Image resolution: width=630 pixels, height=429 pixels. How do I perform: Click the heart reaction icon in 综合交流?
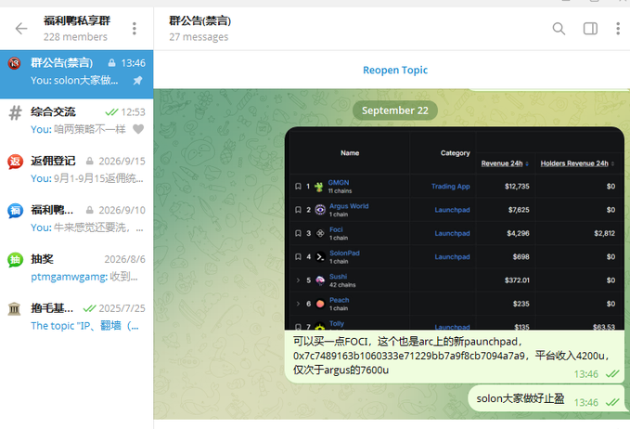[x=138, y=129]
